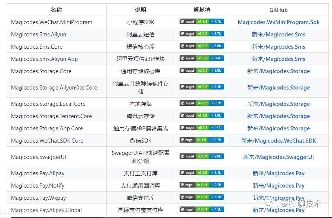Viewport: 332px width, 218px height.
Task: Click the 短信核心库 description cell
Action: pos(141,46)
